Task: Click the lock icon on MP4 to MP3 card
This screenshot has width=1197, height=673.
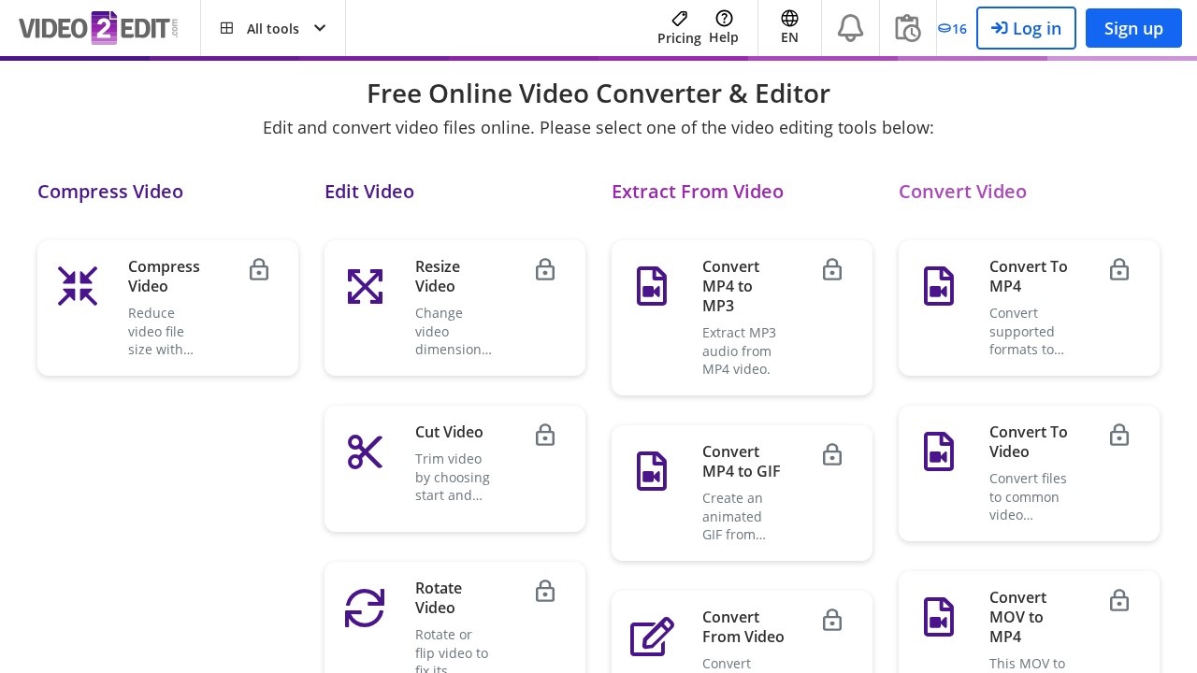Action: (x=832, y=270)
